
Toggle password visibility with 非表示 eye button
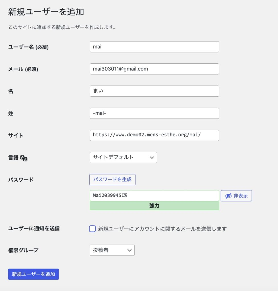(x=236, y=196)
